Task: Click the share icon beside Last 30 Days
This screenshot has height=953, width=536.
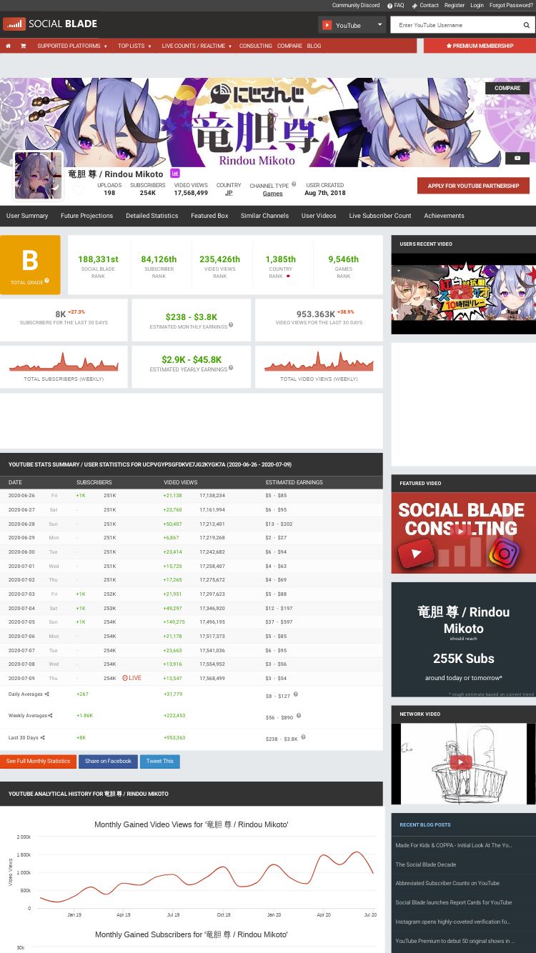Action: [42, 737]
